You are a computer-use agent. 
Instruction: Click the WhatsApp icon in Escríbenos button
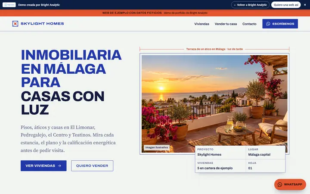click(268, 24)
